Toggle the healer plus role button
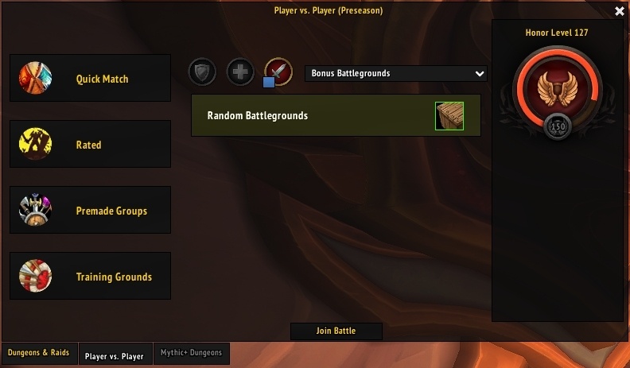Screen dimensions: 630x368 (x=240, y=72)
